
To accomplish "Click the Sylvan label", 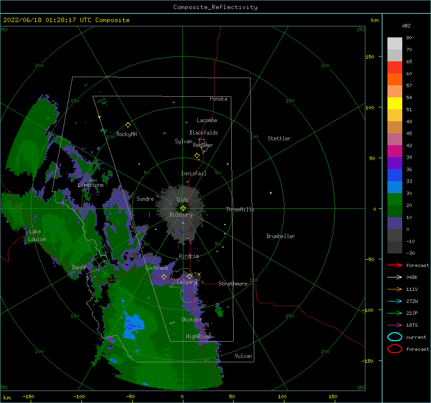I will pos(183,141).
